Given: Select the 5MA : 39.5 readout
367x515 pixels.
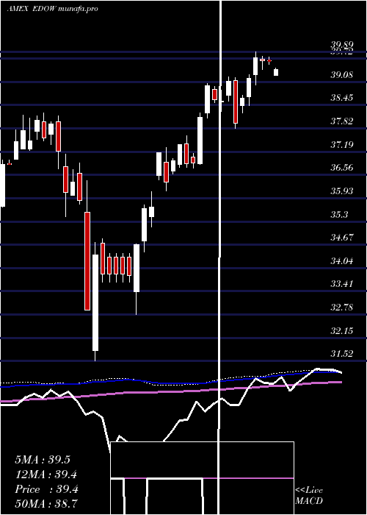Looking at the screenshot, I should pyautogui.click(x=43, y=460).
